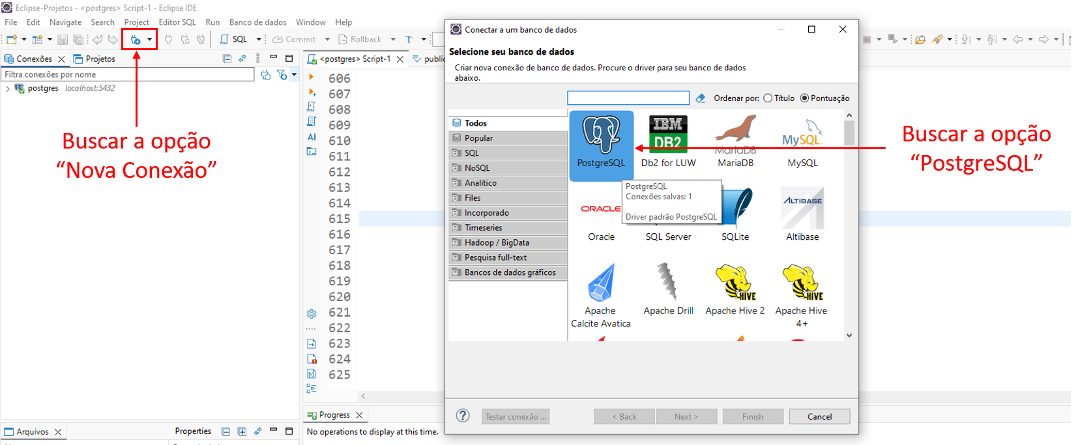The height and width of the screenshot is (445, 1080).
Task: Click the Execute SQL orange arrow icon
Action: point(312,77)
